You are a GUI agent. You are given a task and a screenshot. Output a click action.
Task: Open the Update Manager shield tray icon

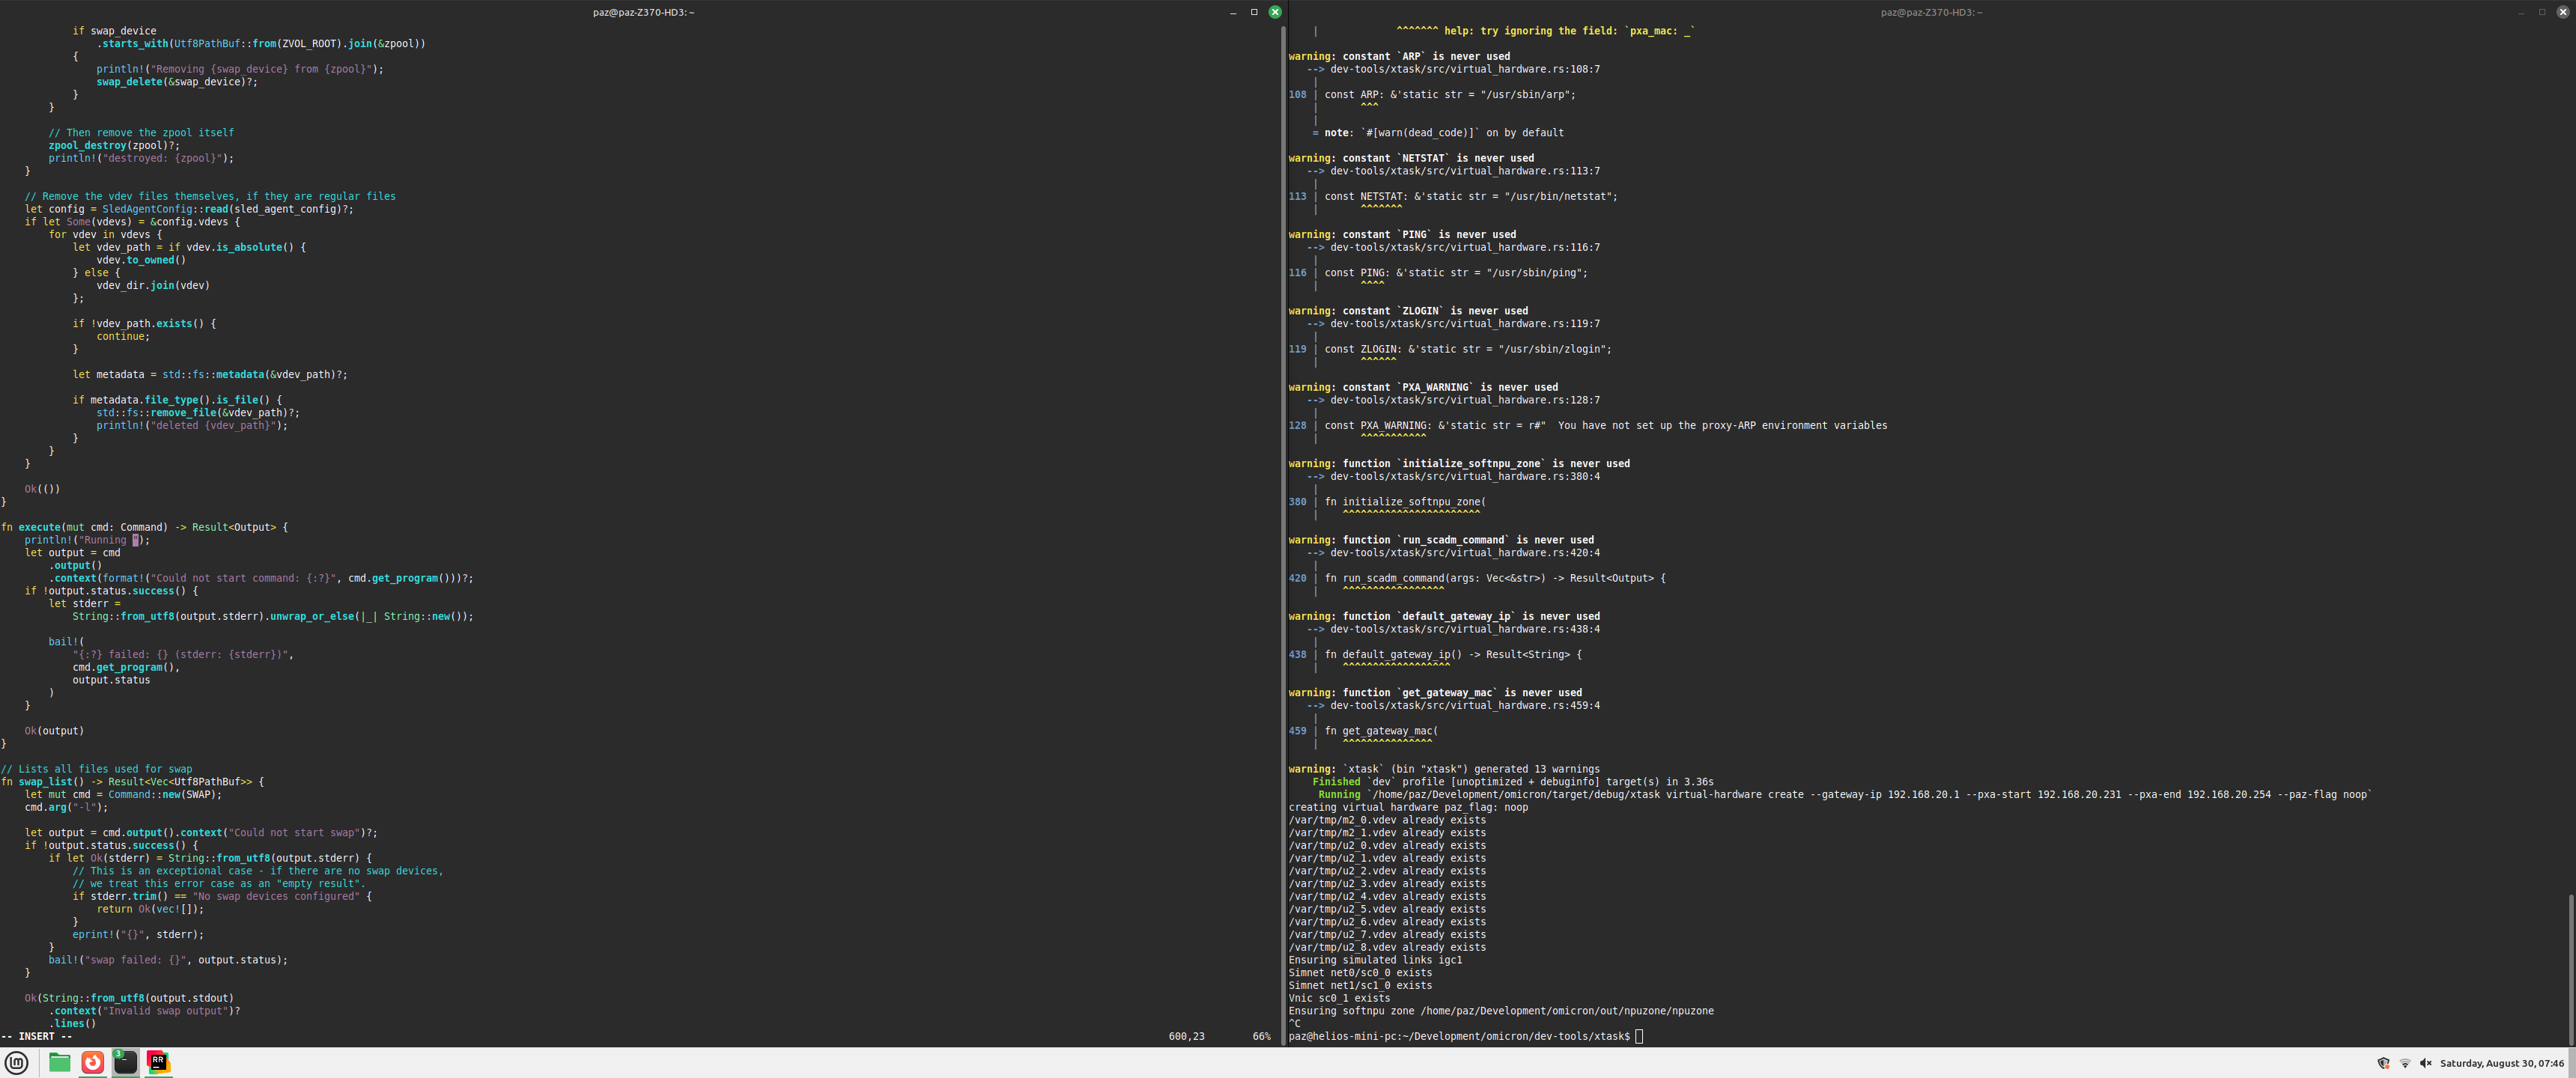2383,1063
